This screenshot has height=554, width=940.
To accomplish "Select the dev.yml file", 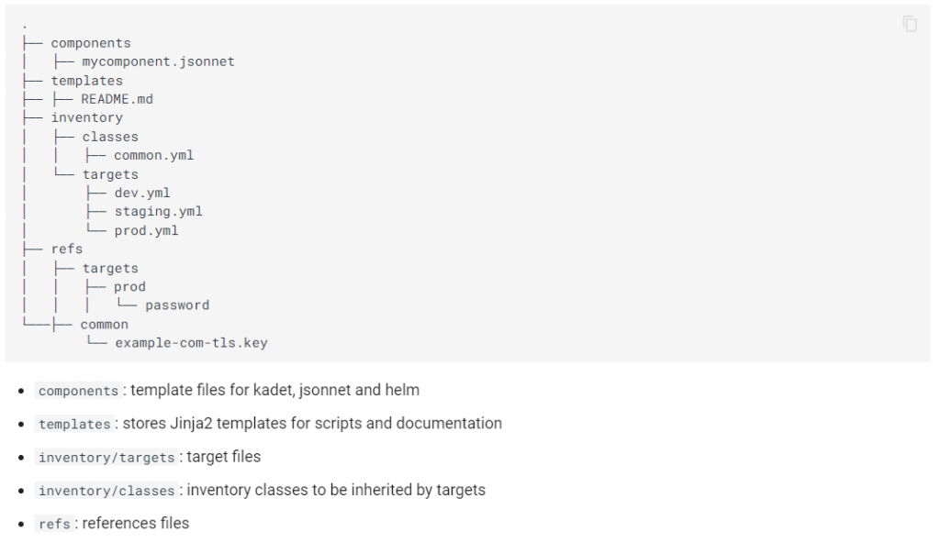I will click(142, 193).
